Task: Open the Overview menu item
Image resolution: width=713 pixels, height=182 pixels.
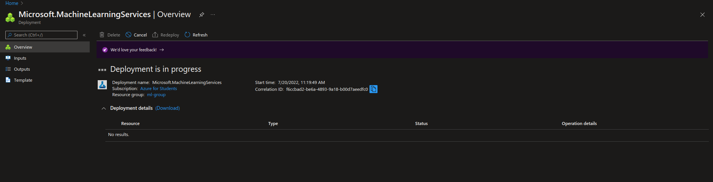Action: click(45, 47)
